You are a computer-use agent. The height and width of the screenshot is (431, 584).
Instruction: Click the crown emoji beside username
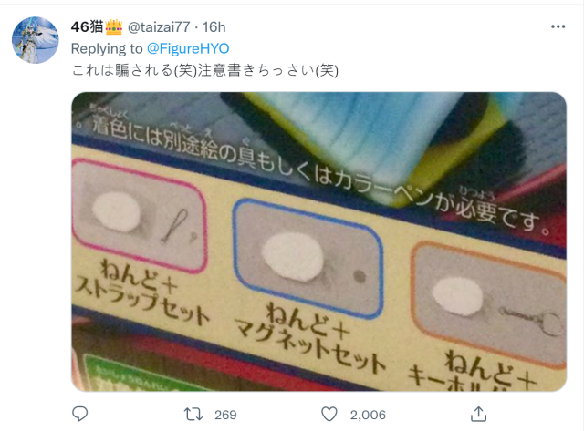click(x=114, y=27)
